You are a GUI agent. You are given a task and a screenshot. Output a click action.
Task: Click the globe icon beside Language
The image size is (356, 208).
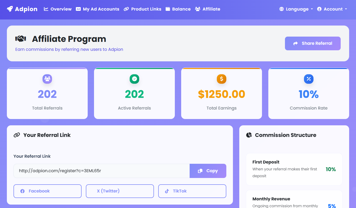coord(282,9)
